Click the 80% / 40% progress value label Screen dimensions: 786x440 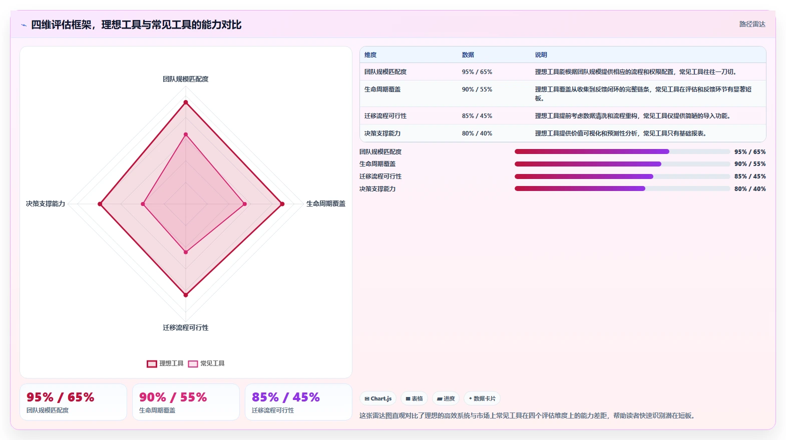click(750, 189)
